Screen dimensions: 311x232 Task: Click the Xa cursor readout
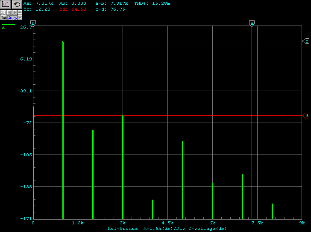click(x=38, y=3)
